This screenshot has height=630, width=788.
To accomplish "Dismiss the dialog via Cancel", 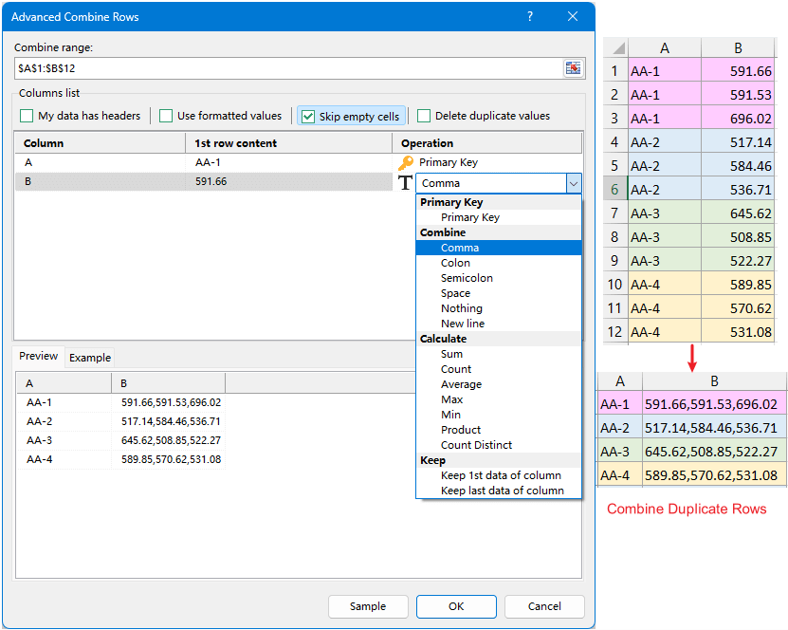I will coord(544,606).
